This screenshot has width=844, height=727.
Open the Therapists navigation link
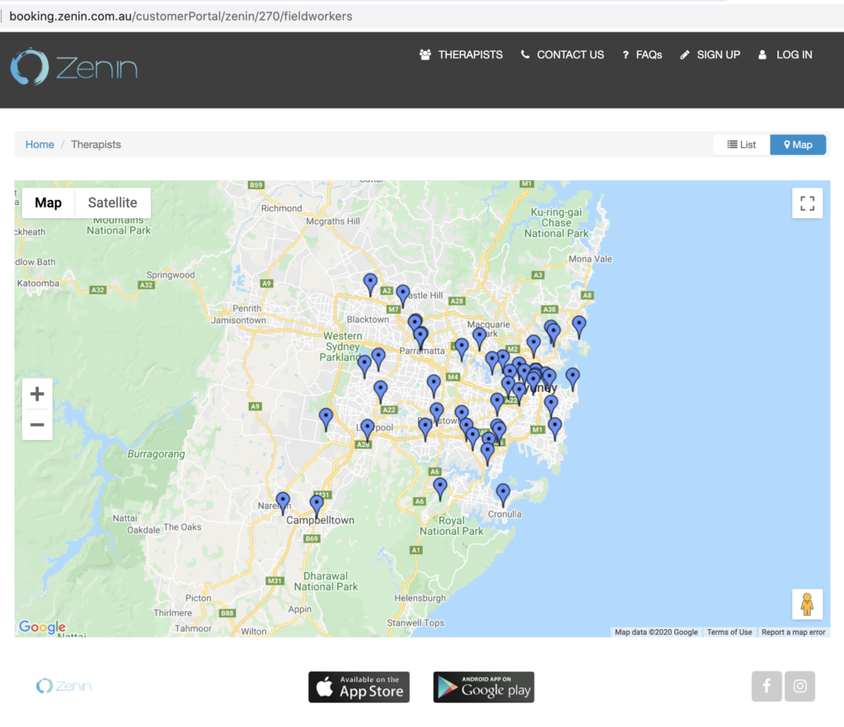tap(461, 55)
